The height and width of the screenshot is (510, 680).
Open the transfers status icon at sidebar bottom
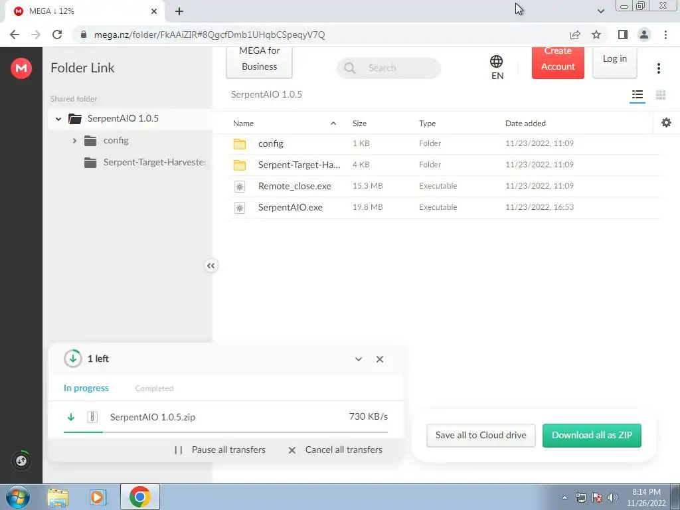pyautogui.click(x=21, y=460)
